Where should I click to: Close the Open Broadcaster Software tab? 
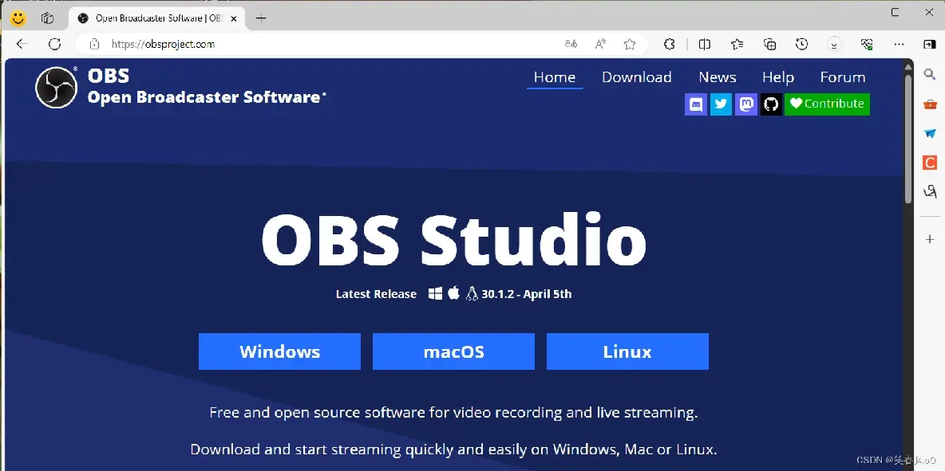pyautogui.click(x=234, y=18)
